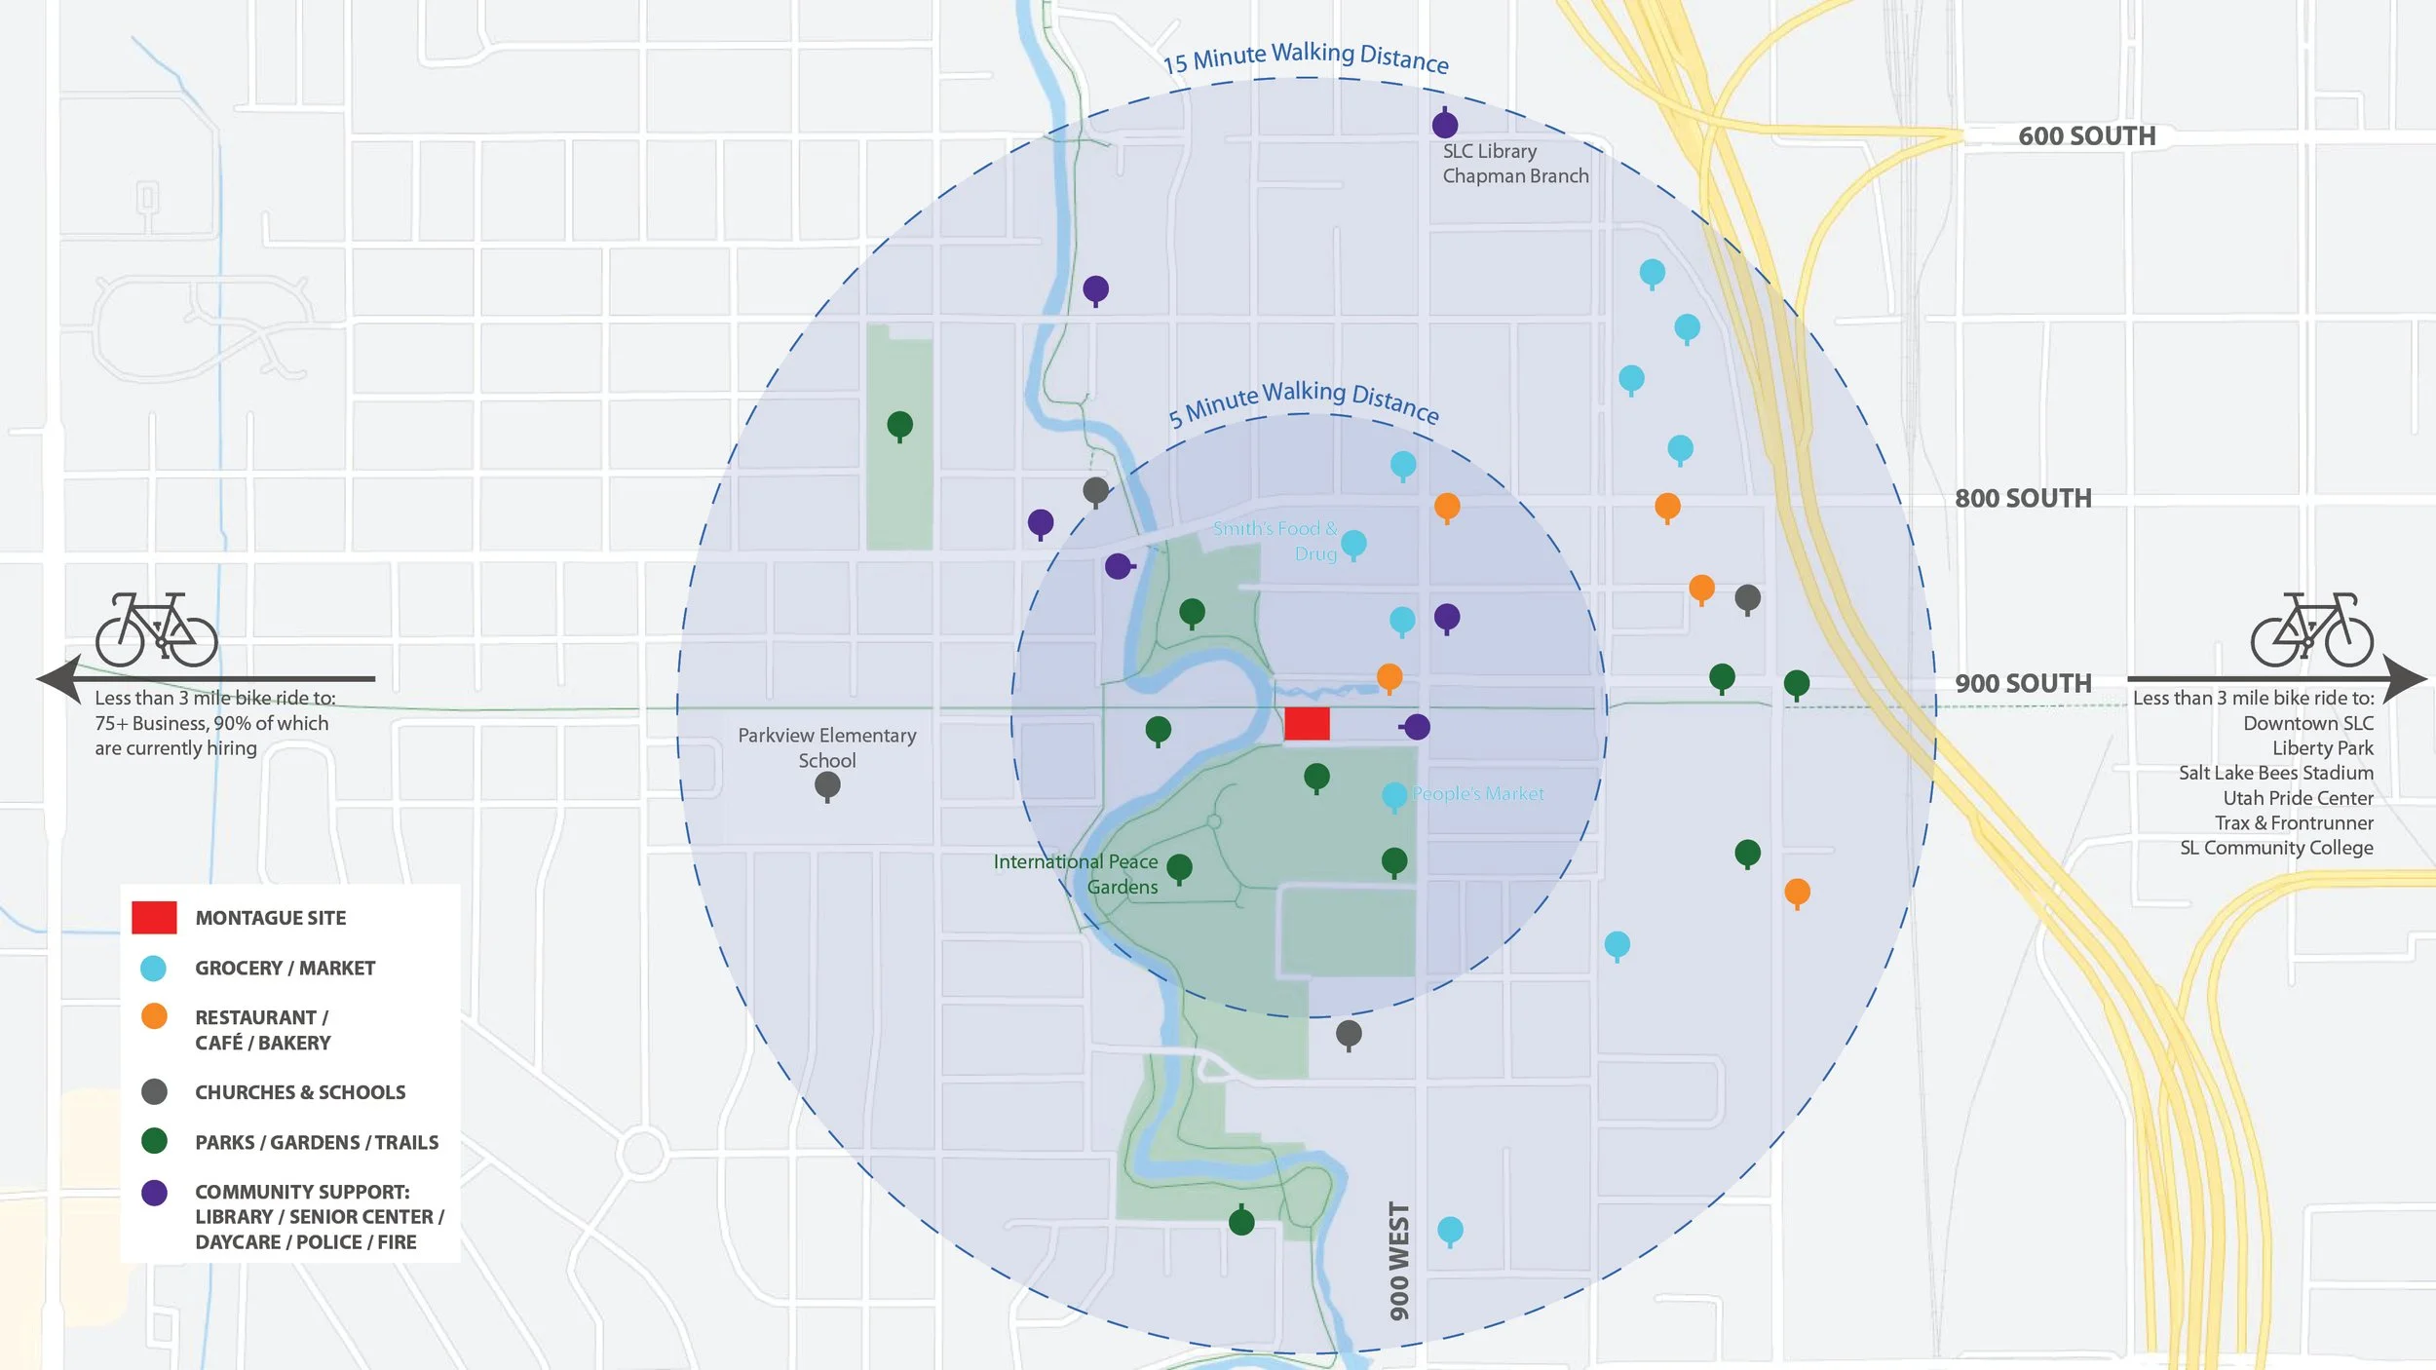Viewport: 2436px width, 1370px height.
Task: Select the Parkview Elementary School gray pin
Action: tap(827, 785)
